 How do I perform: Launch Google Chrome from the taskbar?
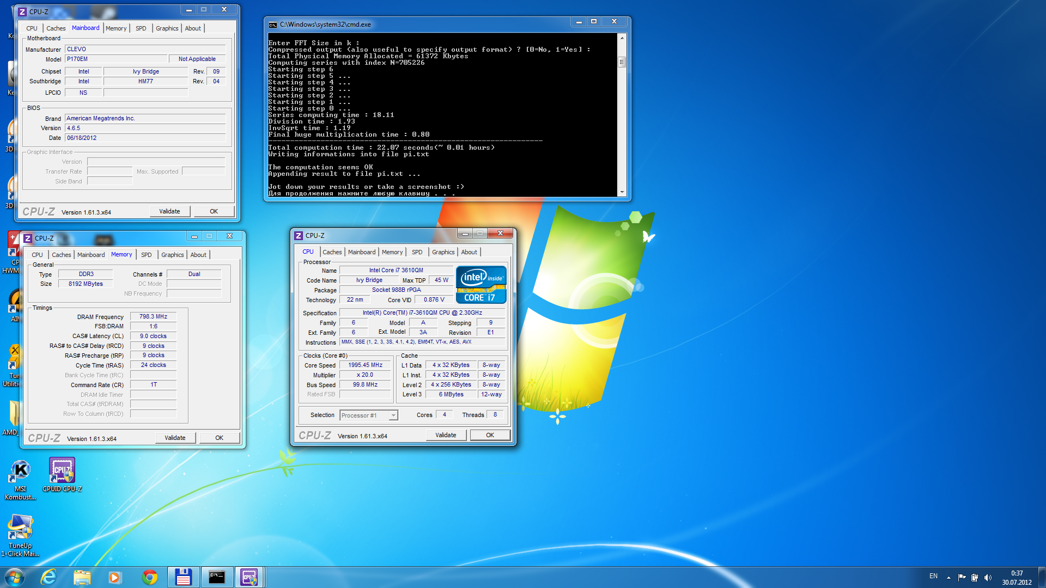click(150, 577)
